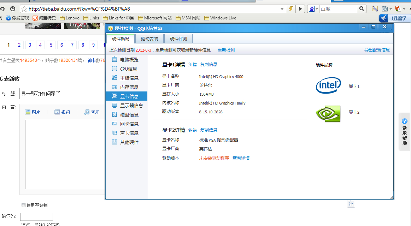This screenshot has width=411, height=226.
Task: Click the 内存信息 memory icon
Action: tap(115, 87)
